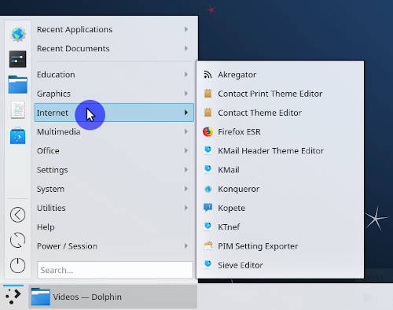Launch Sieve Editor text entry

[x=241, y=265]
